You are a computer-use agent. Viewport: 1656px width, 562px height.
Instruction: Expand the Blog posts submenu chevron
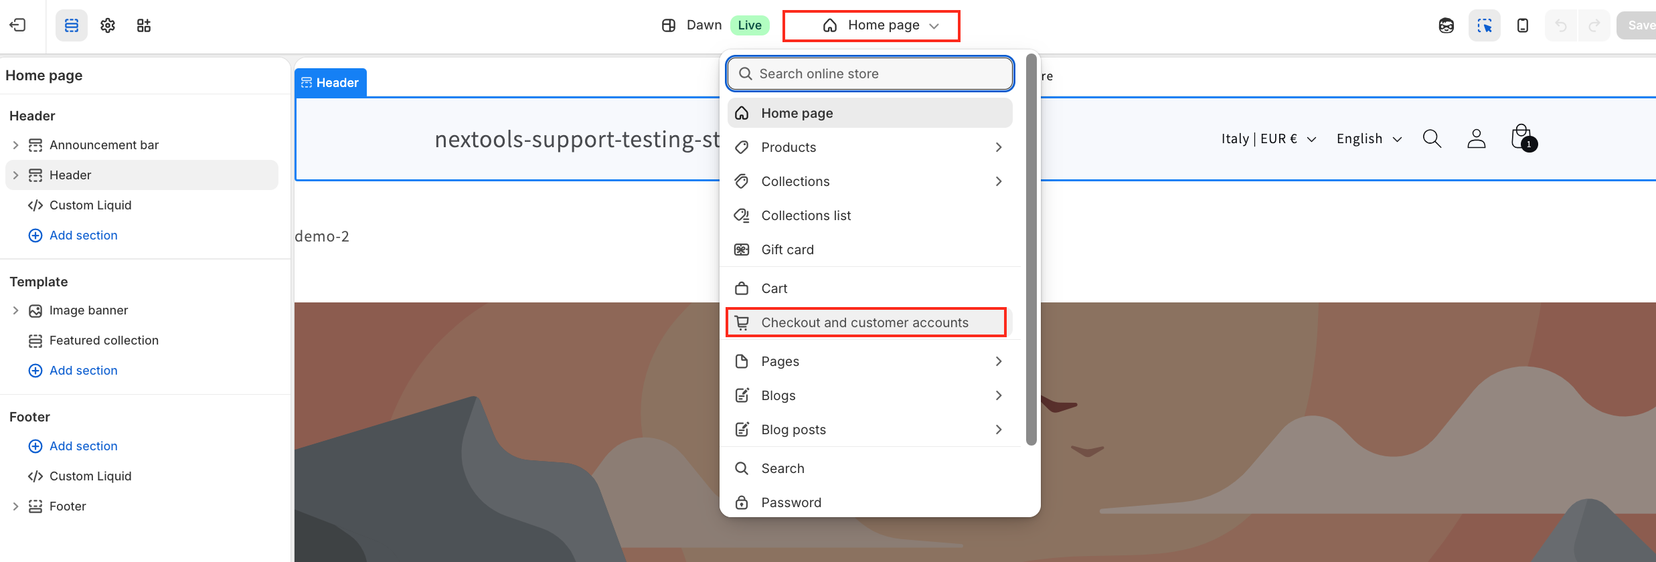point(999,430)
